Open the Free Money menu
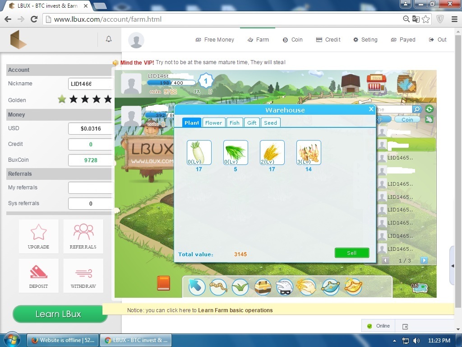The width and height of the screenshot is (462, 347). pyautogui.click(x=215, y=40)
